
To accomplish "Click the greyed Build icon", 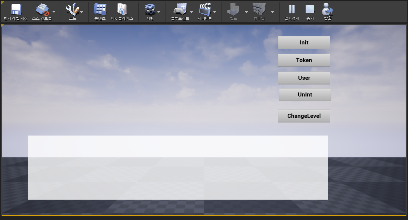I will tap(233, 12).
